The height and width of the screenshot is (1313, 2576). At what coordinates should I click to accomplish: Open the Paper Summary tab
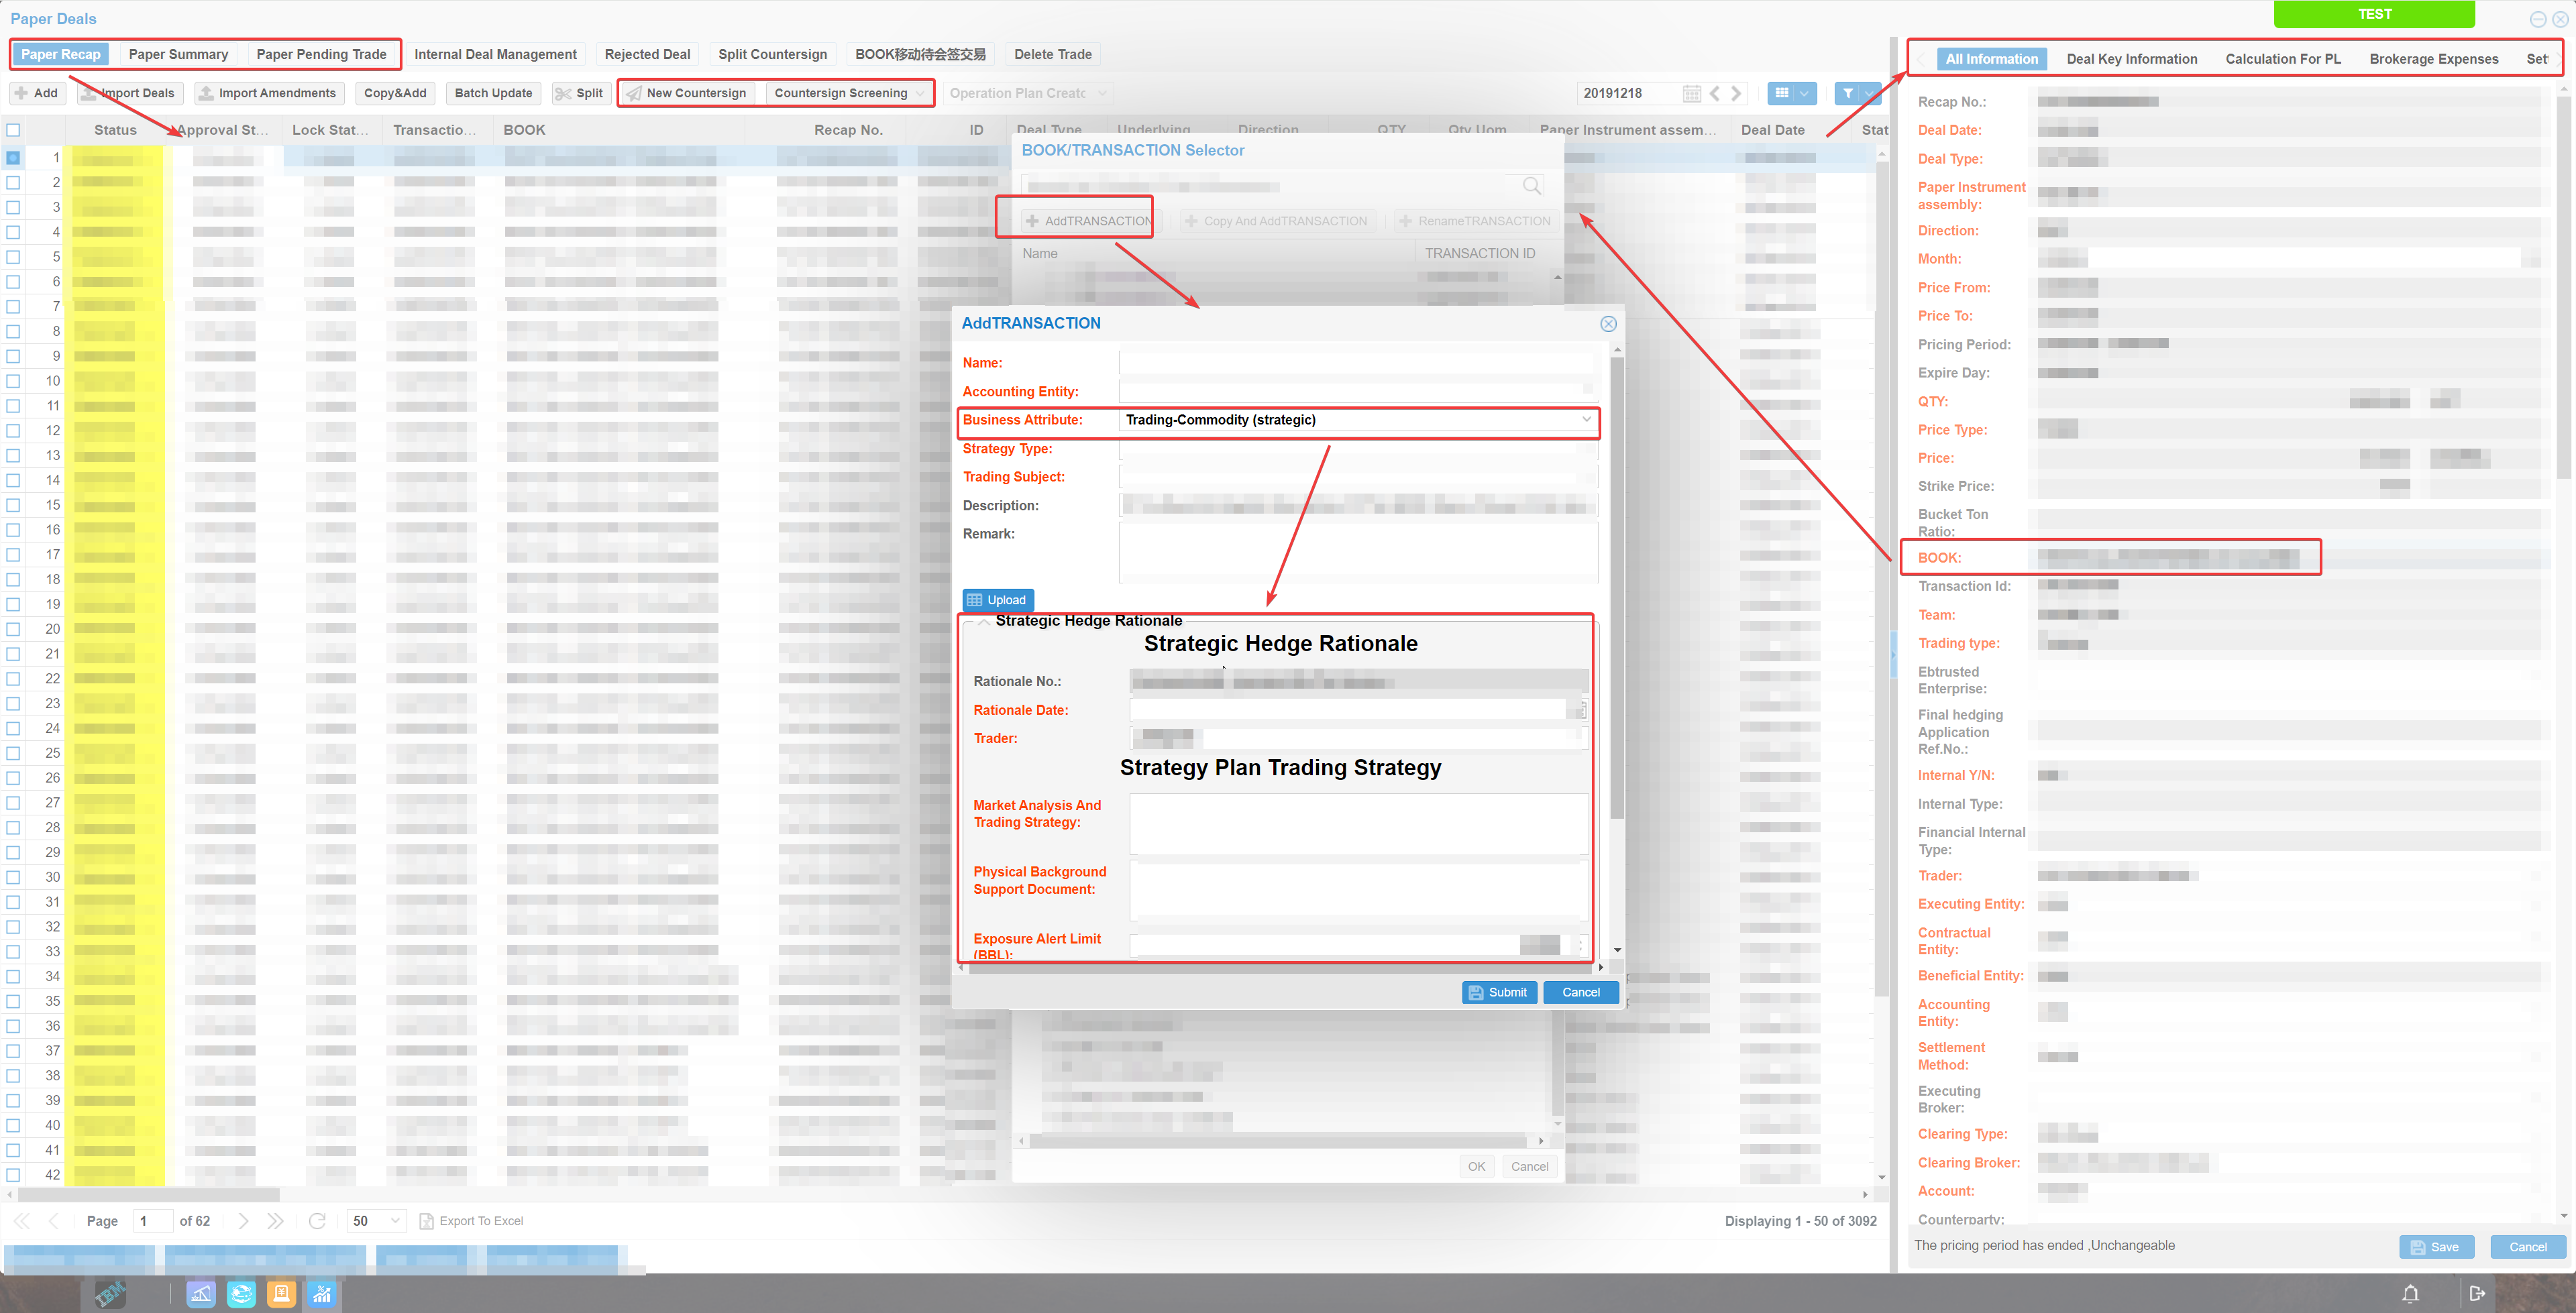pos(178,54)
